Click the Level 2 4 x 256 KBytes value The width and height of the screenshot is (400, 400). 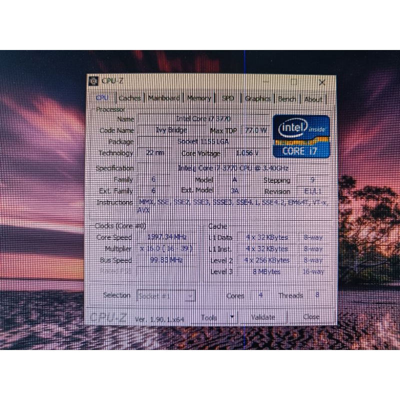point(267,260)
